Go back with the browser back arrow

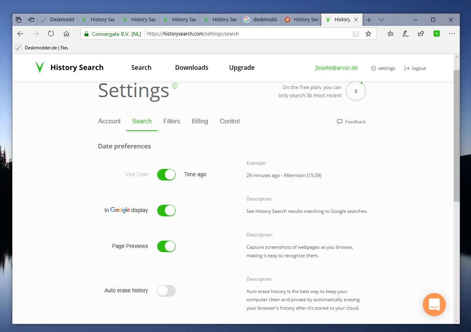[x=20, y=34]
